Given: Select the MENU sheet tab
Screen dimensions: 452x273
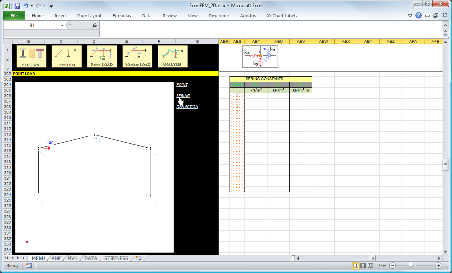Looking at the screenshot, I should pyautogui.click(x=38, y=258).
